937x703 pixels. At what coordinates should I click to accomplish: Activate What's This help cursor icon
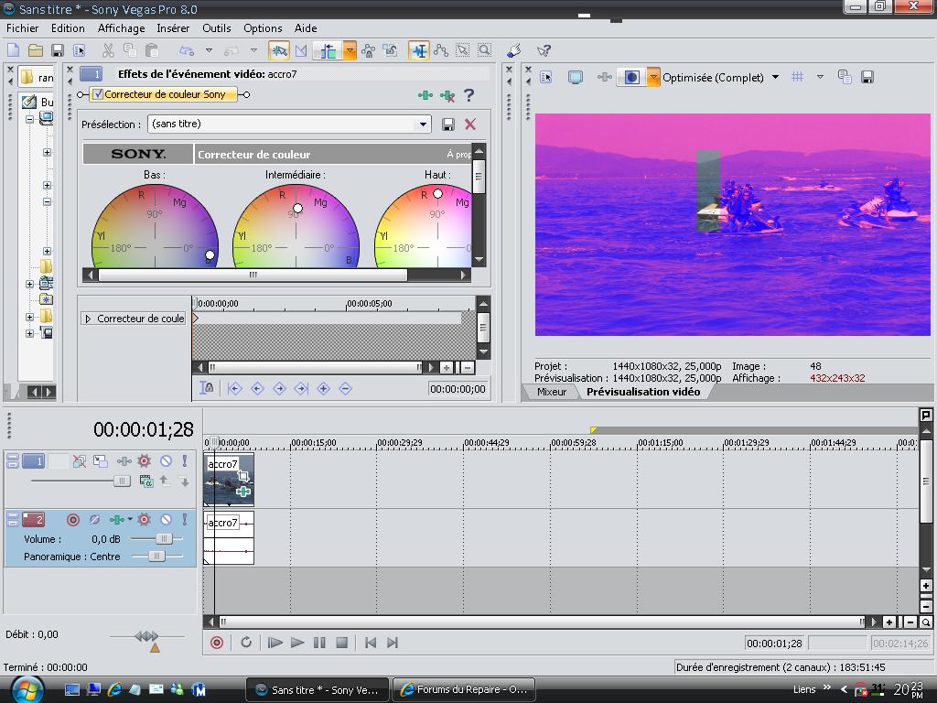544,51
